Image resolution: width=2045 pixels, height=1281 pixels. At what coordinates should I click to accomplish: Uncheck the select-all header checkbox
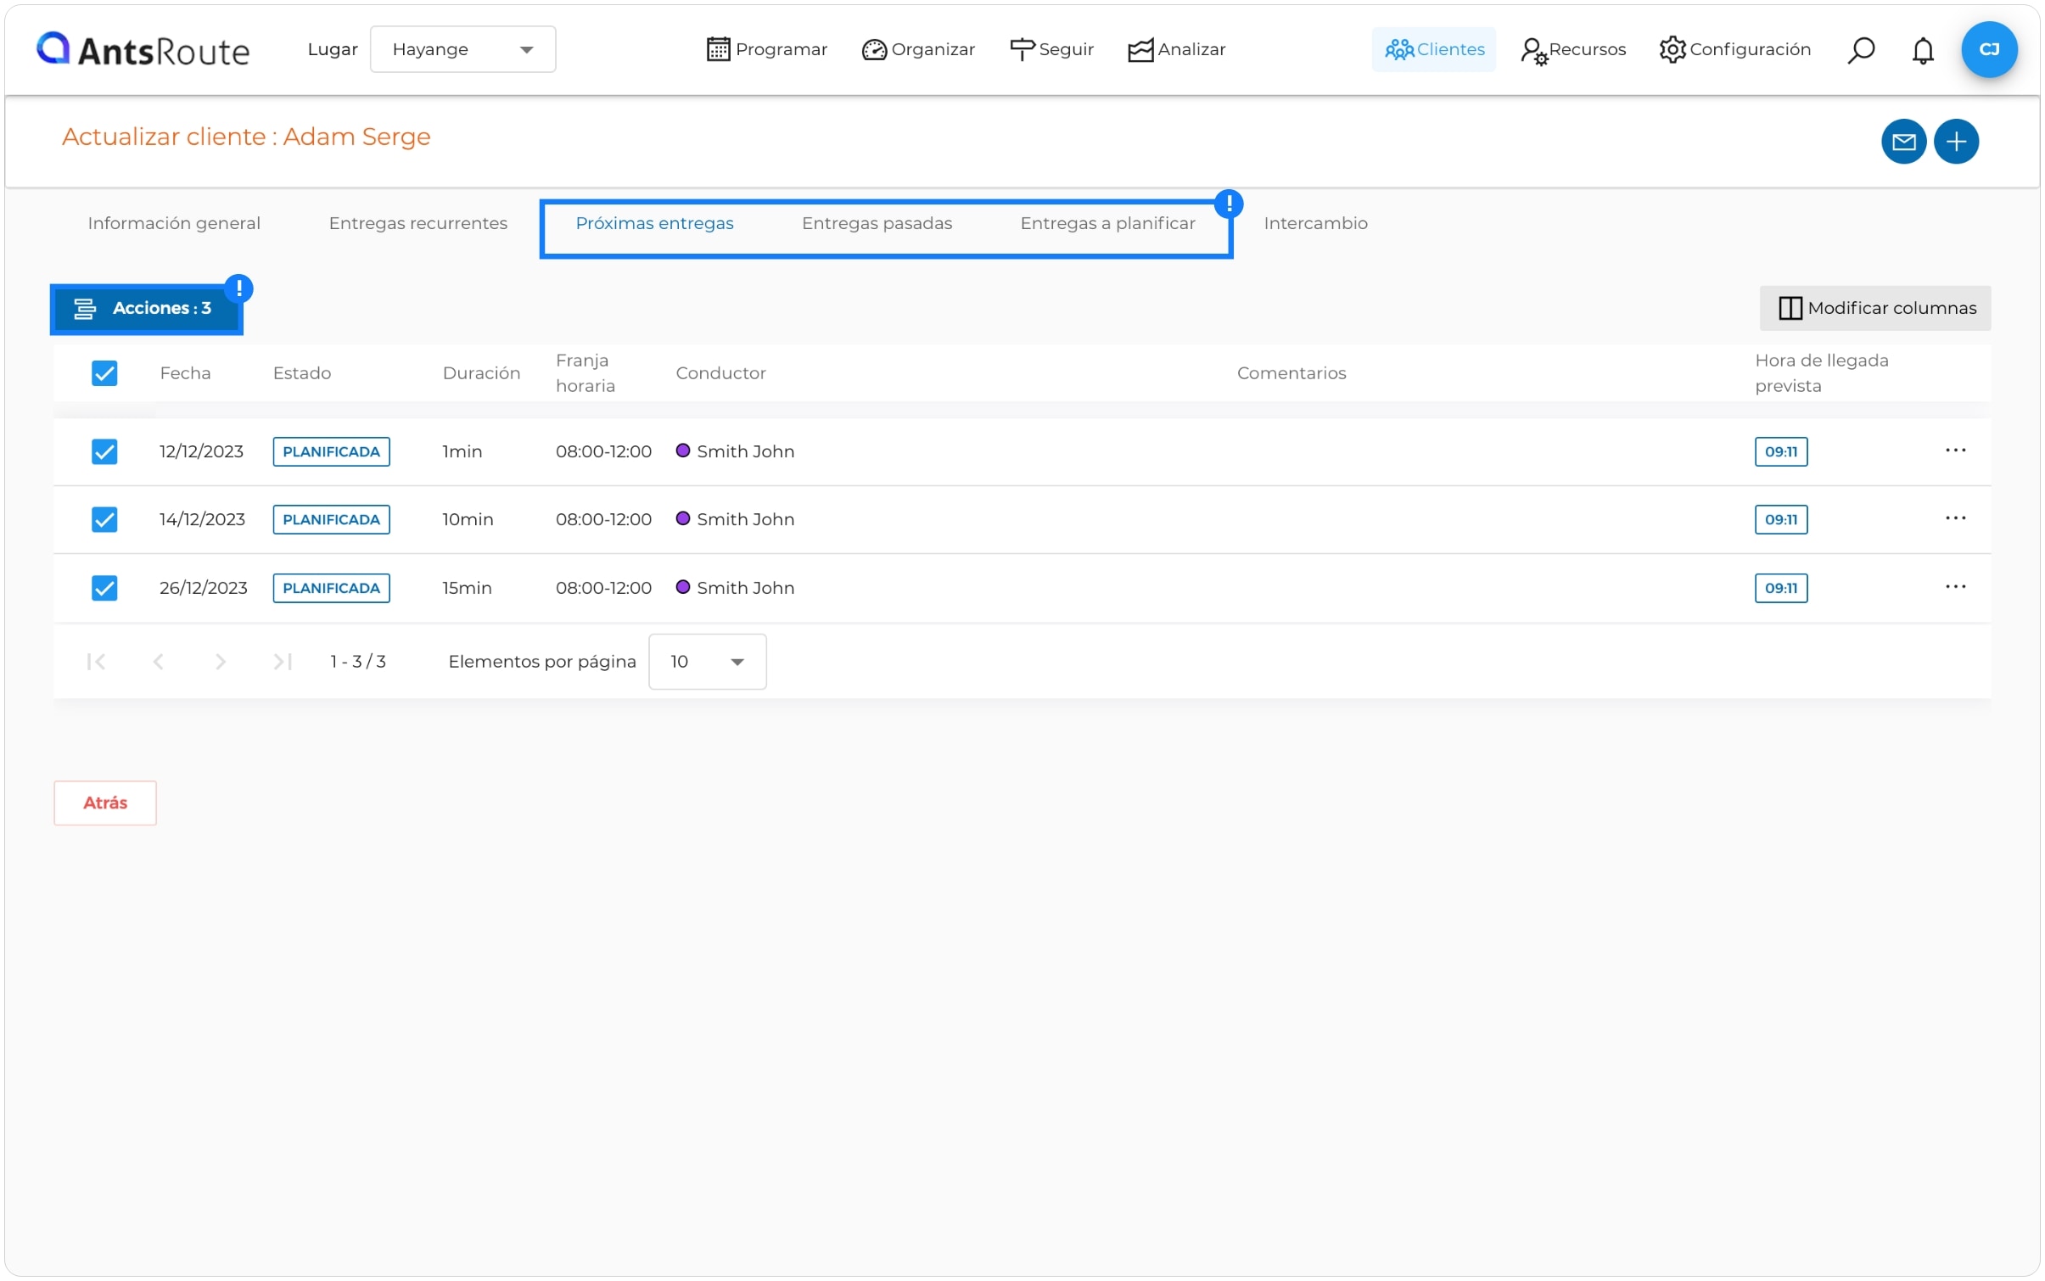(x=104, y=373)
